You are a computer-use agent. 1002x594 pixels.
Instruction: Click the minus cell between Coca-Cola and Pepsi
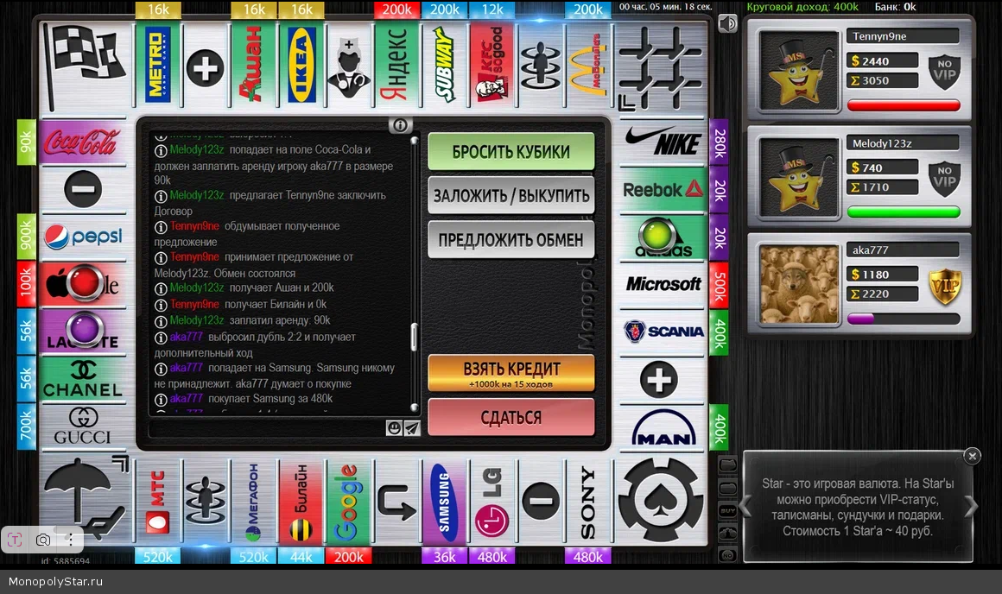[x=83, y=189]
